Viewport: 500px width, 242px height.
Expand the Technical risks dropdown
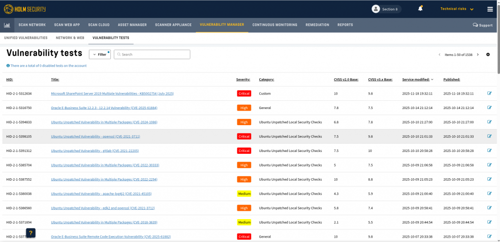[x=457, y=9]
